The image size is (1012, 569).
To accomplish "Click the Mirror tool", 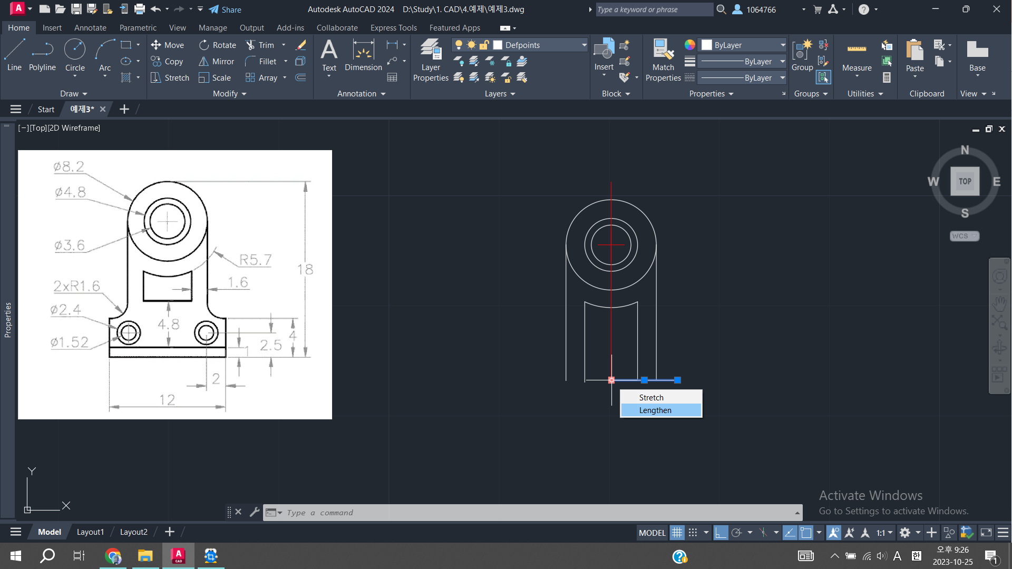I will 216,62.
